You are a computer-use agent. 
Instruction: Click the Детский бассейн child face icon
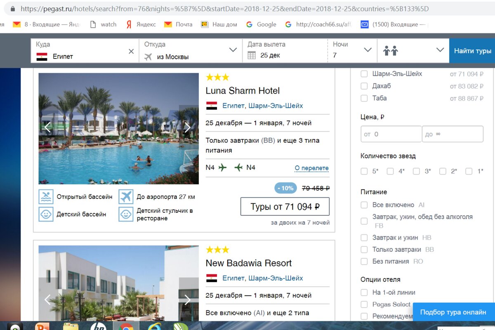pyautogui.click(x=46, y=214)
